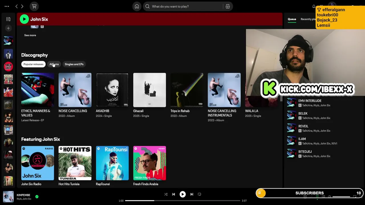The image size is (365, 205).
Task: Switch to the Queue tab
Action: pos(292,19)
